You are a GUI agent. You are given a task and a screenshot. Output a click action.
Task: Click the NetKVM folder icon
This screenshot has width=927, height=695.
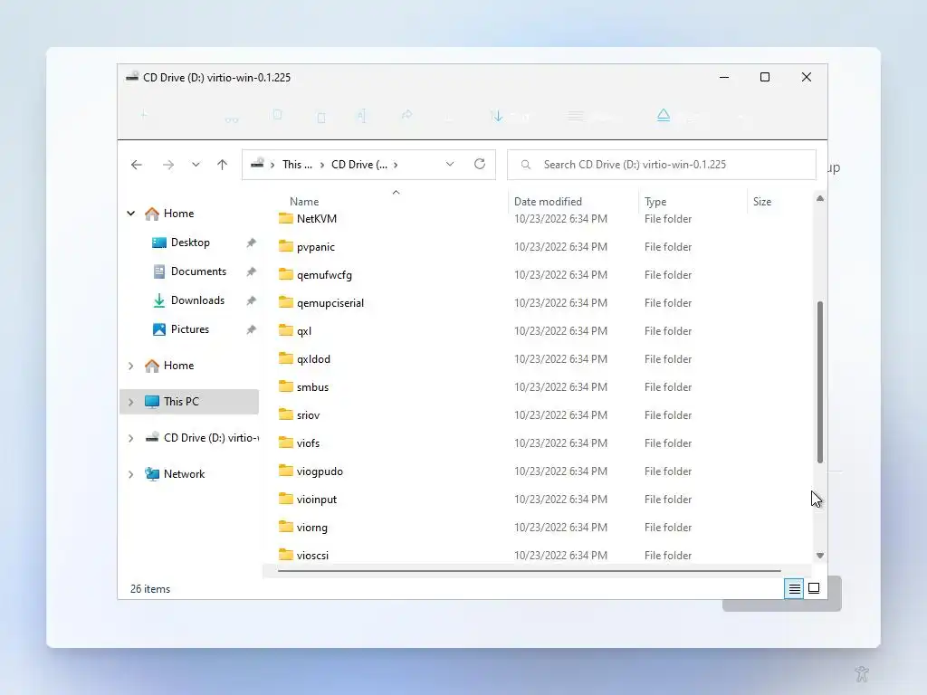pos(285,218)
